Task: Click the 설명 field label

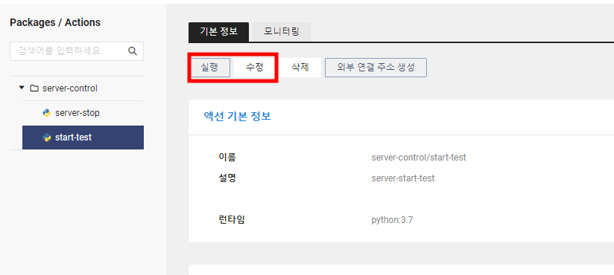Action: [x=227, y=178]
